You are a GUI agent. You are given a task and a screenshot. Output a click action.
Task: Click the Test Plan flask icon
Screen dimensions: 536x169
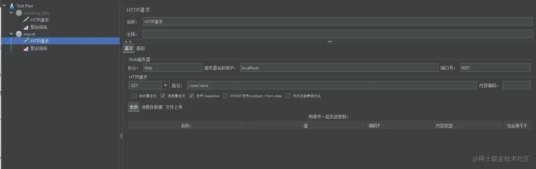coord(12,6)
